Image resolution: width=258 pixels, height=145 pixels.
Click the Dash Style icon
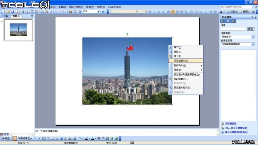pos(103,139)
